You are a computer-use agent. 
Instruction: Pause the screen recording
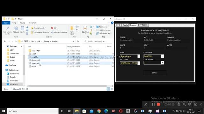point(153,104)
